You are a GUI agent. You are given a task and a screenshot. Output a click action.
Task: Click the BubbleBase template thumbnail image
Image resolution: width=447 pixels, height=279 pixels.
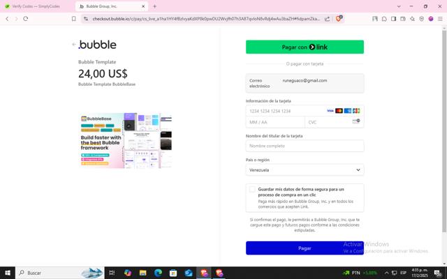(126, 140)
